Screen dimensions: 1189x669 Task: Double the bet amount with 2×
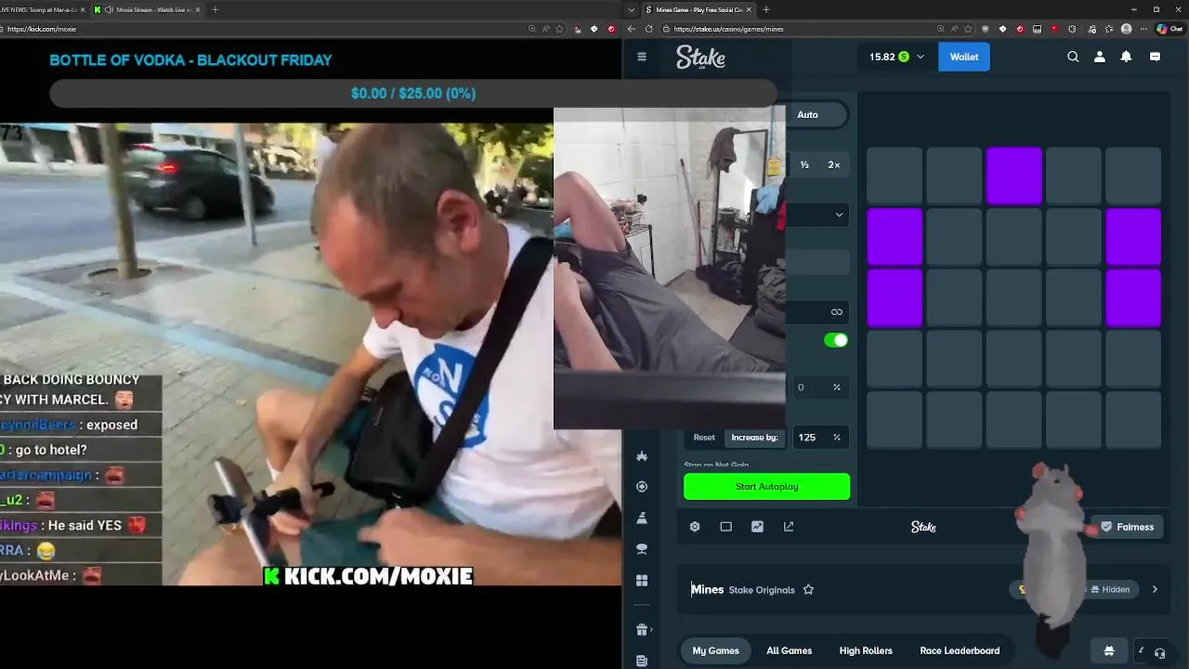click(x=833, y=165)
